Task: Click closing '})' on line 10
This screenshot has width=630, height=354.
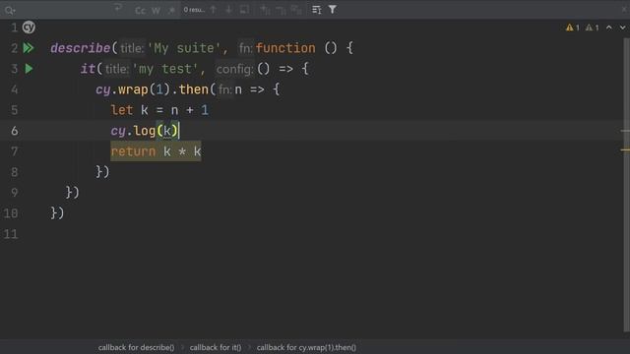Action: 57,213
